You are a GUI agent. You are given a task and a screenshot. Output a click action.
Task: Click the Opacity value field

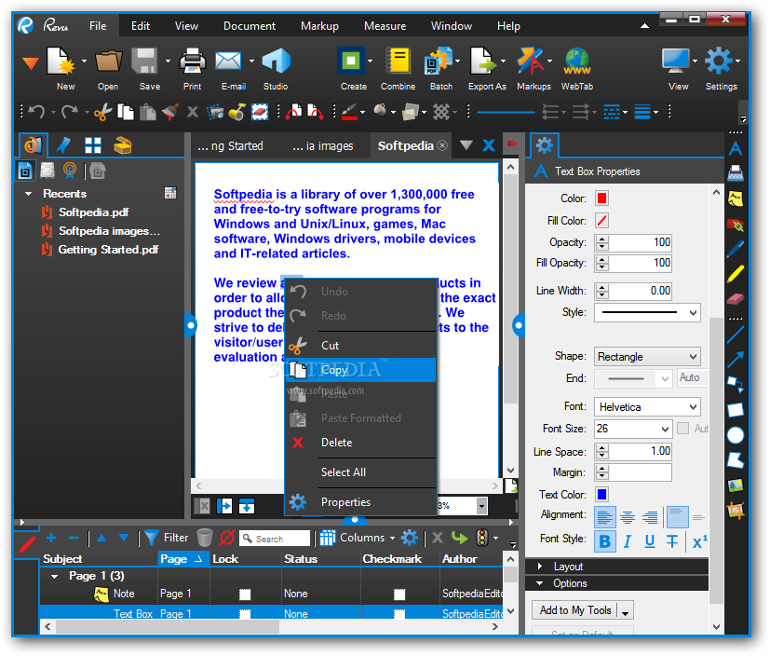[641, 242]
